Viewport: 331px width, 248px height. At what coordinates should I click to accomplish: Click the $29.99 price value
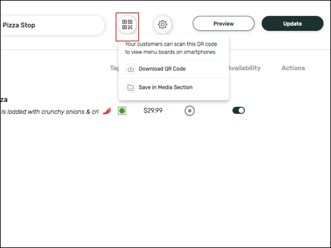point(153,111)
